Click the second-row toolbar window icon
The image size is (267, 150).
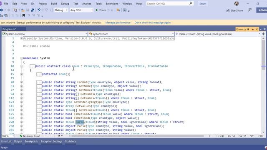(6, 15)
